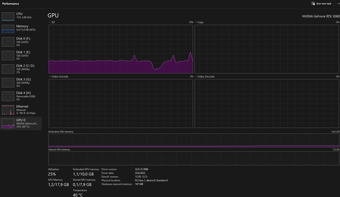The image size is (340, 197).
Task: Click the 3D usage graph
Action: coord(121,49)
